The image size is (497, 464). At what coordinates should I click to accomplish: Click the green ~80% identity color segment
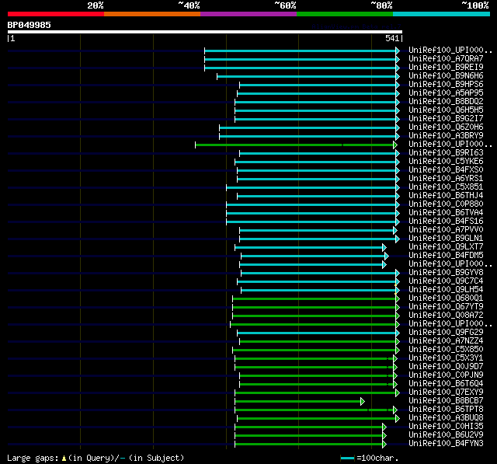click(x=345, y=14)
